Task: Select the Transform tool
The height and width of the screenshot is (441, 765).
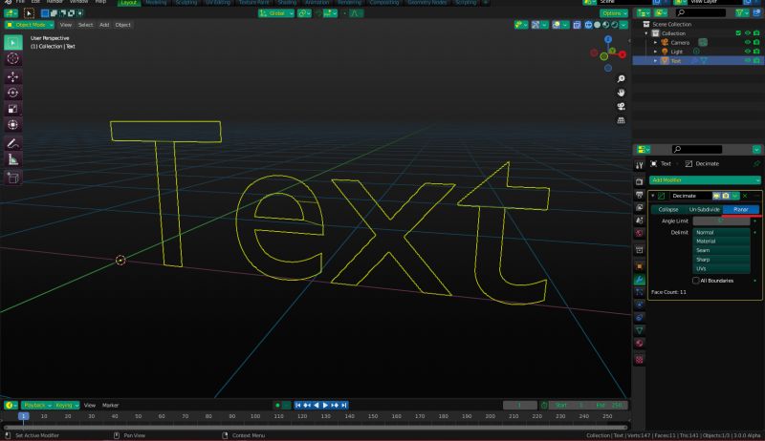Action: [x=13, y=125]
